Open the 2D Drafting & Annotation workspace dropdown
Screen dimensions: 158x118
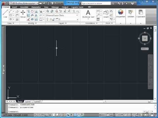pos(24,3)
